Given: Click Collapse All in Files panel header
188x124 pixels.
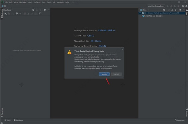Looking at the screenshot, I should (x=176, y=10).
